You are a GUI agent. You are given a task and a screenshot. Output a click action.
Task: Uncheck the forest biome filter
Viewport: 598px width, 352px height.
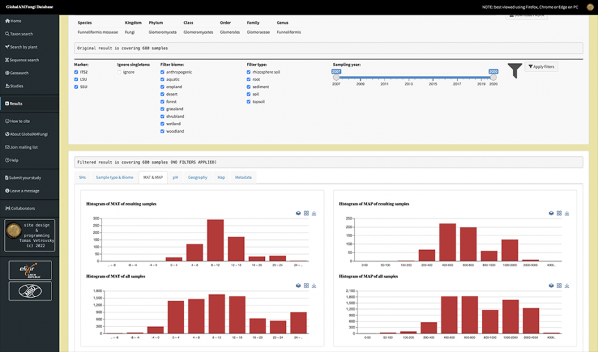tap(162, 102)
